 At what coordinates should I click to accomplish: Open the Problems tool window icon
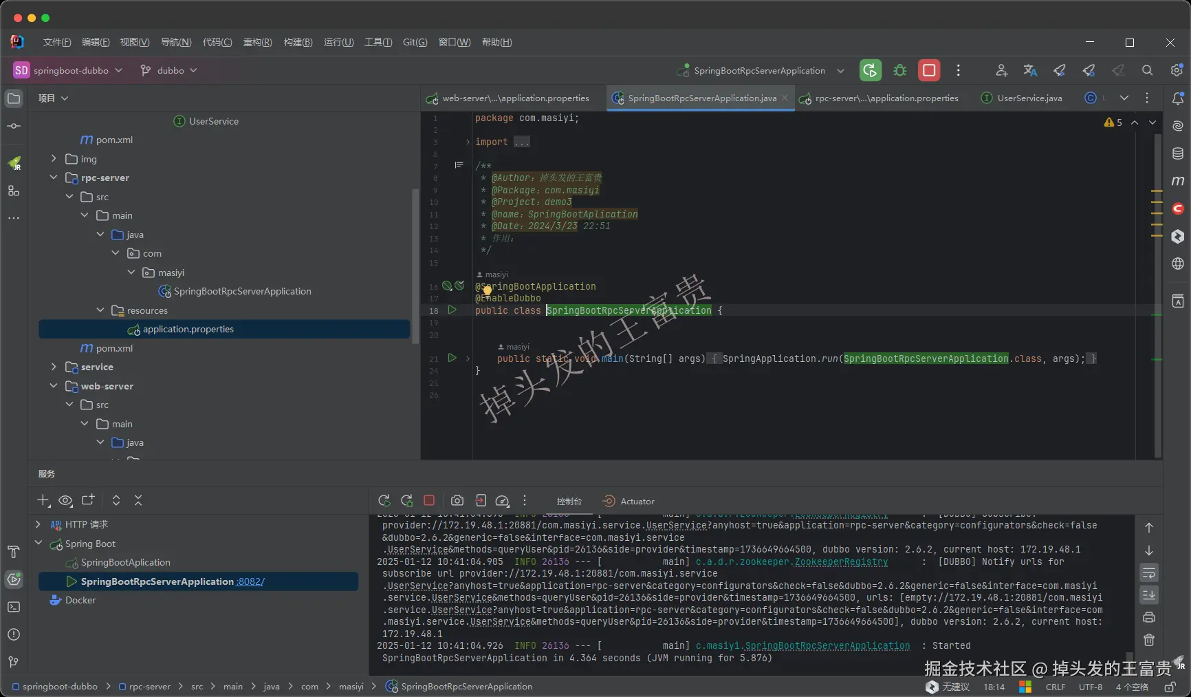click(x=14, y=634)
